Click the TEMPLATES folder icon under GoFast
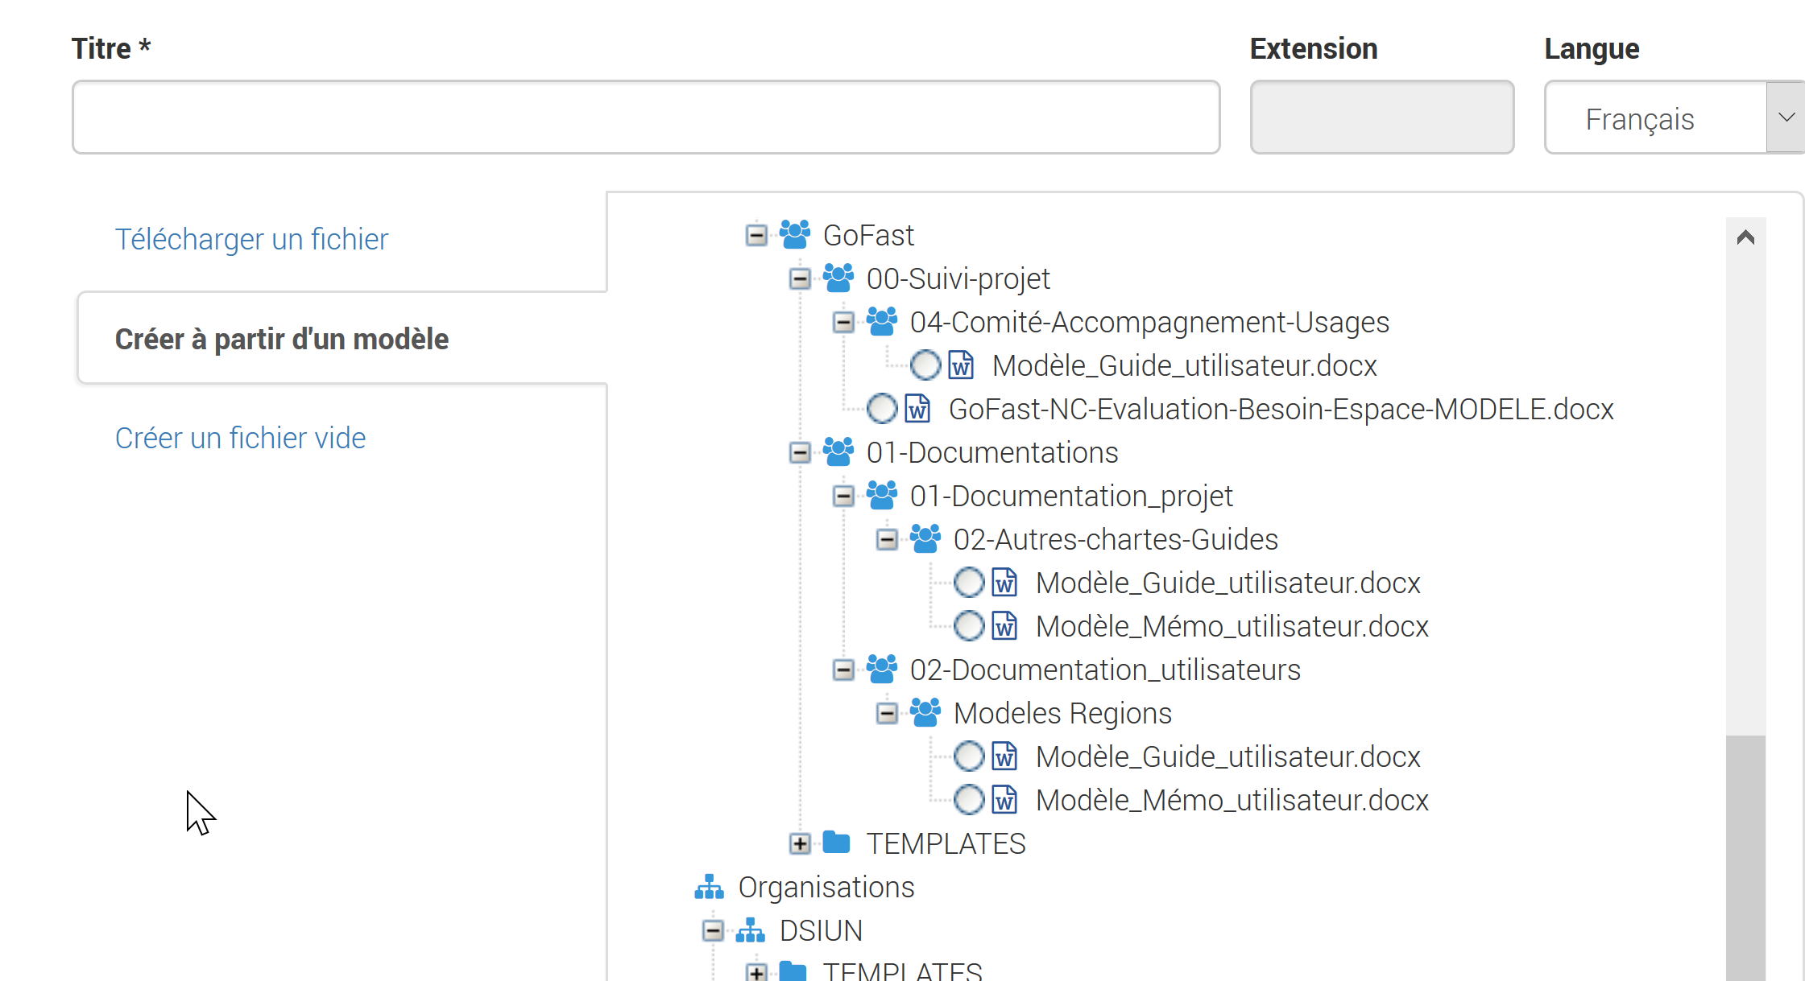The width and height of the screenshot is (1805, 981). 837,843
